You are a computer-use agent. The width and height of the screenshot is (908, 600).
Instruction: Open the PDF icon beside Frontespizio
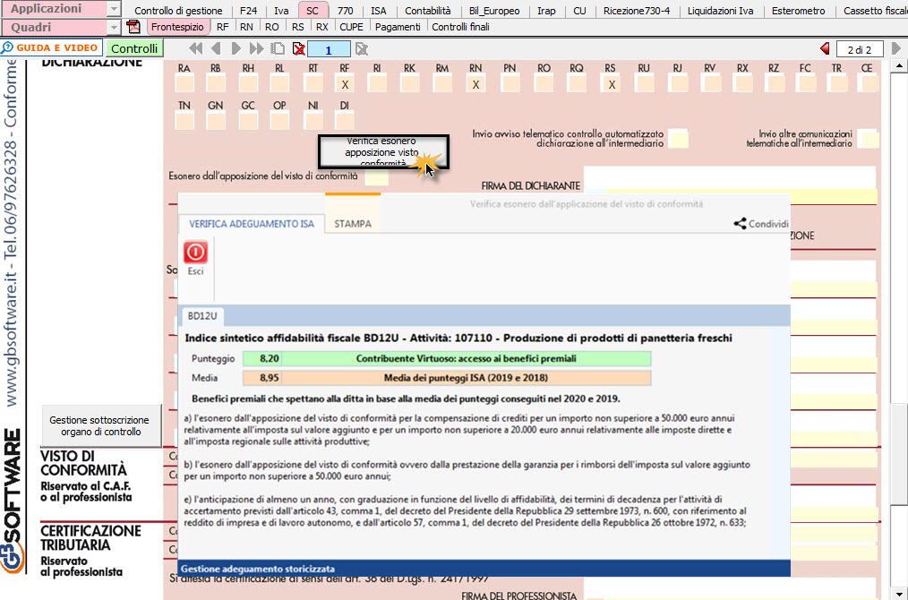133,27
